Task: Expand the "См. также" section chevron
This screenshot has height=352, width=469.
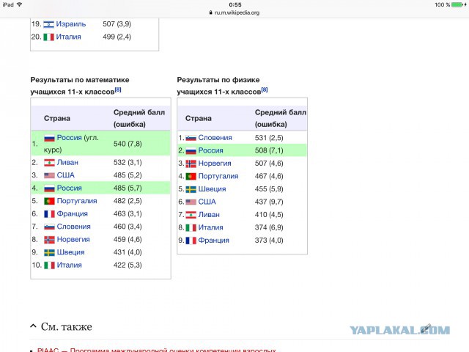Action: pyautogui.click(x=33, y=326)
